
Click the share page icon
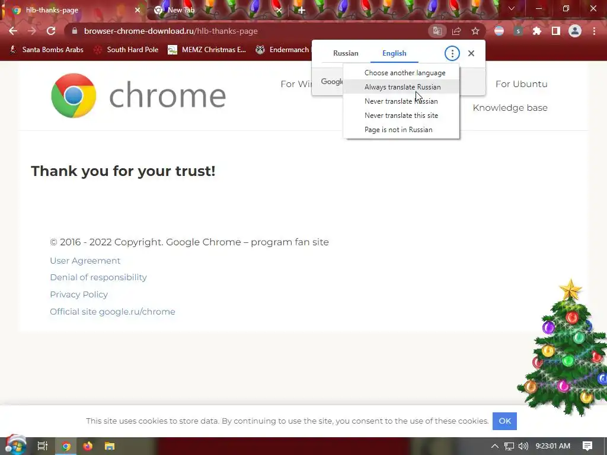[x=456, y=31]
